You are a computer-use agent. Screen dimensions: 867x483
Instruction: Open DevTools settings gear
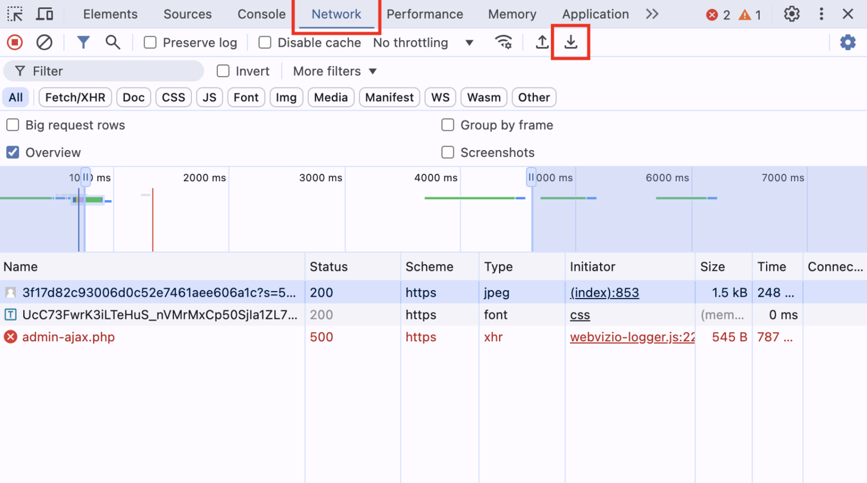(x=791, y=14)
